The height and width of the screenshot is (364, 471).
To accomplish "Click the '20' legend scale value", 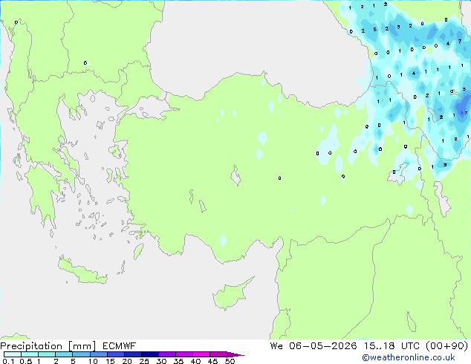I will (127, 361).
